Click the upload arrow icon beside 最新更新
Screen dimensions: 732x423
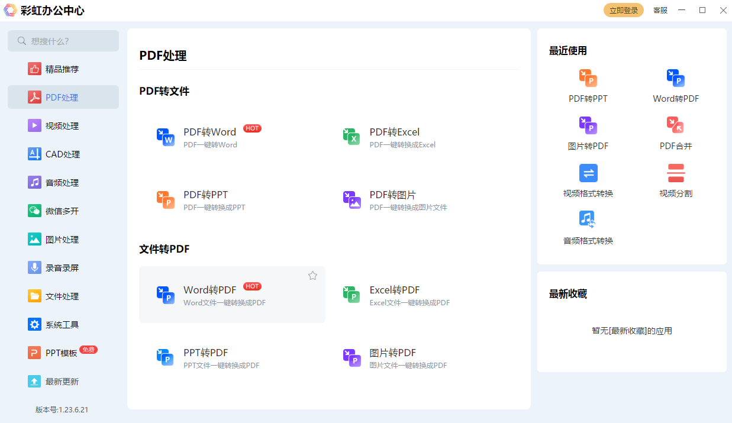point(34,381)
